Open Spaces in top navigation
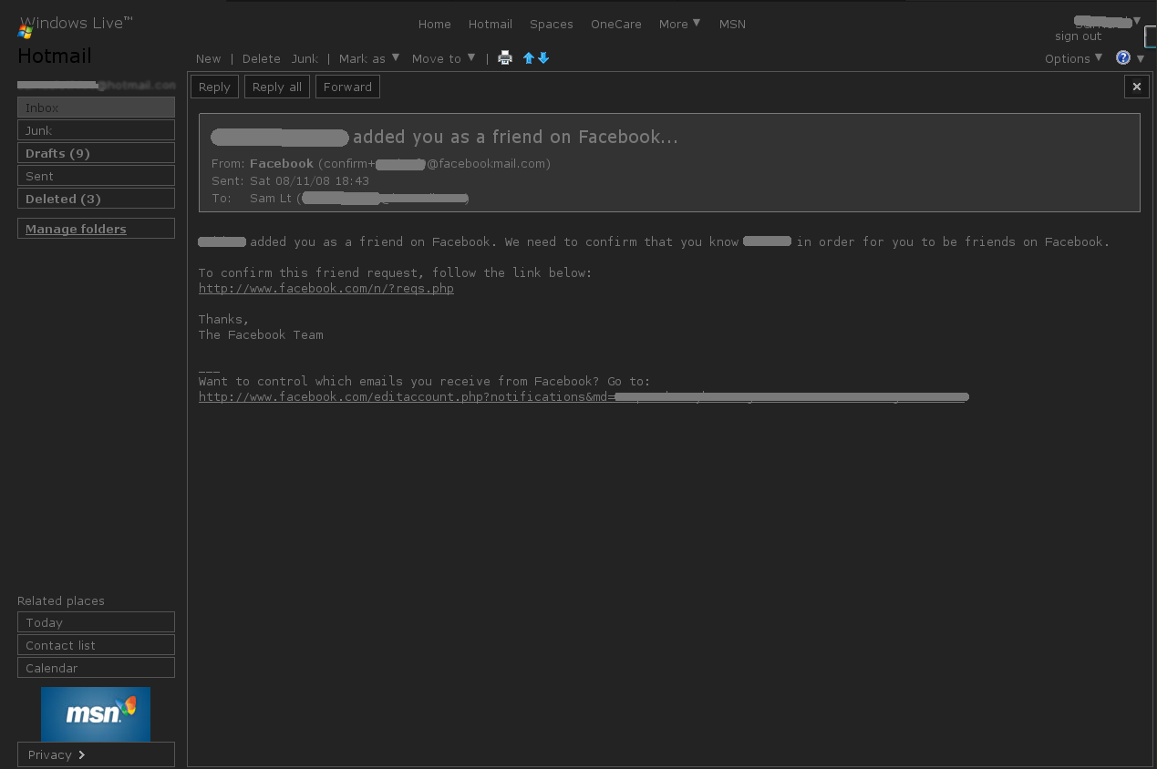The image size is (1157, 769). [552, 25]
